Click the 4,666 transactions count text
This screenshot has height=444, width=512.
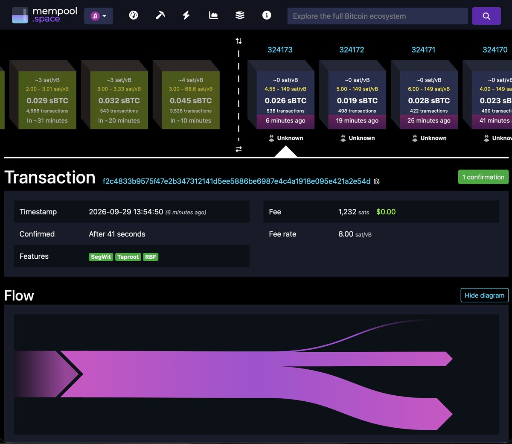47,111
